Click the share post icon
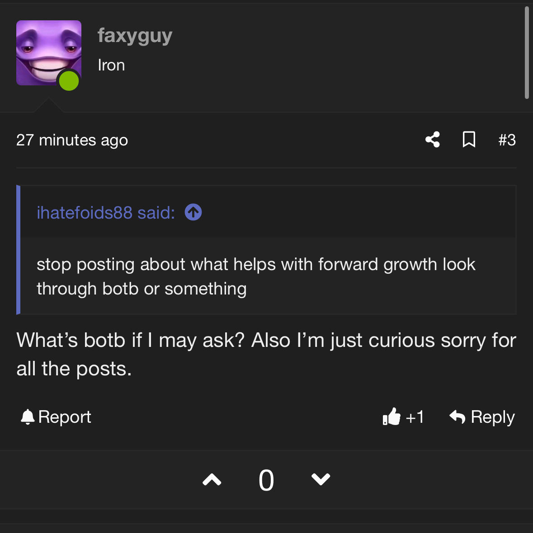 tap(432, 140)
